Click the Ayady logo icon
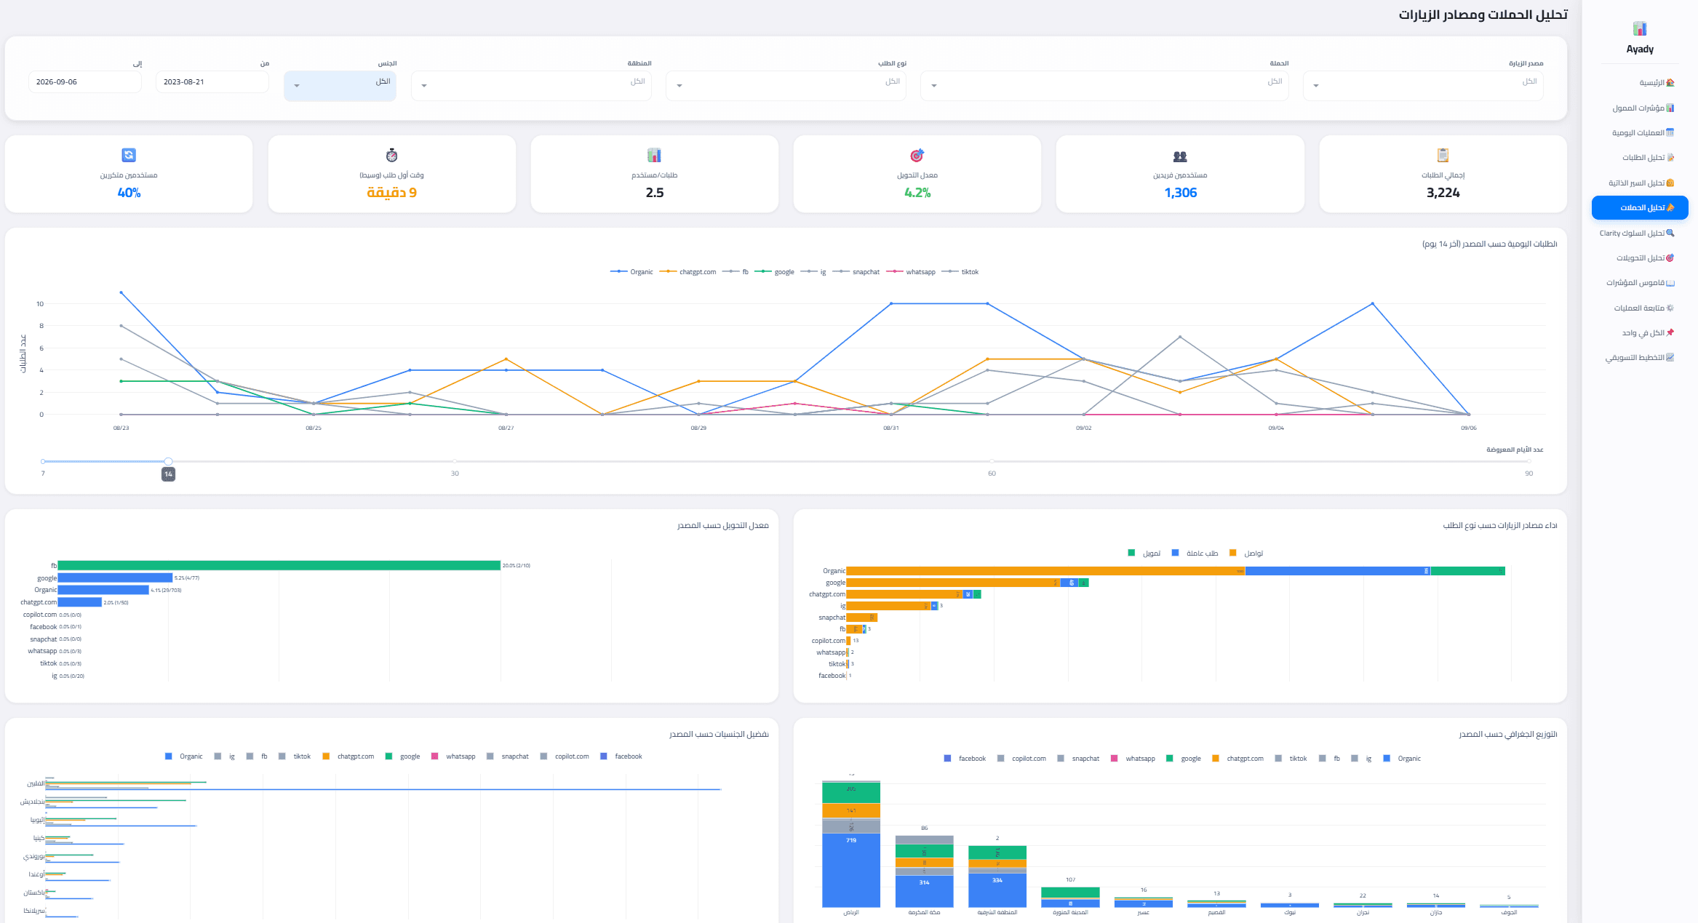1698x923 pixels. (x=1640, y=28)
